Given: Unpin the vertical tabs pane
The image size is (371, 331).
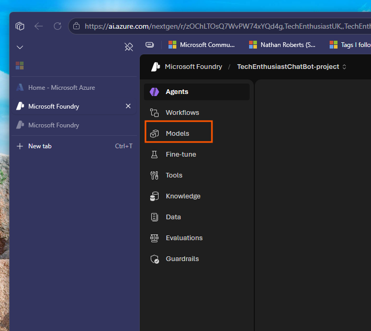Looking at the screenshot, I should click(129, 47).
